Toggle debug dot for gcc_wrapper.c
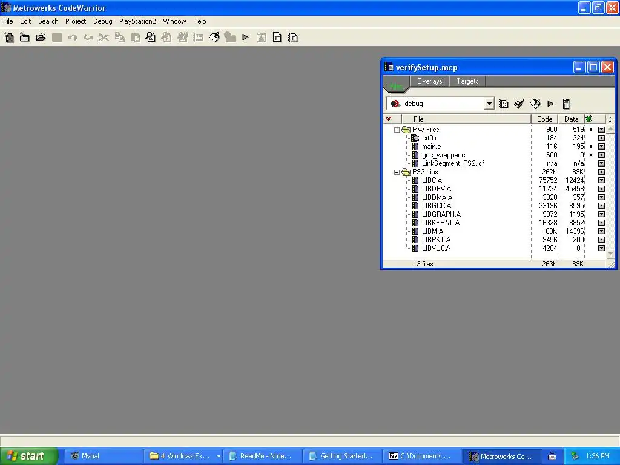 tap(591, 155)
